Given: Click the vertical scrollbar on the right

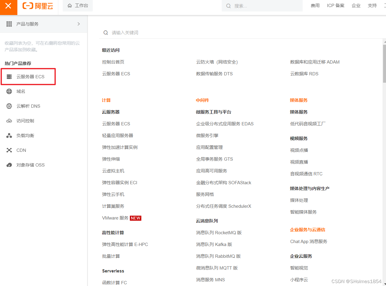Looking at the screenshot, I should point(384,62).
